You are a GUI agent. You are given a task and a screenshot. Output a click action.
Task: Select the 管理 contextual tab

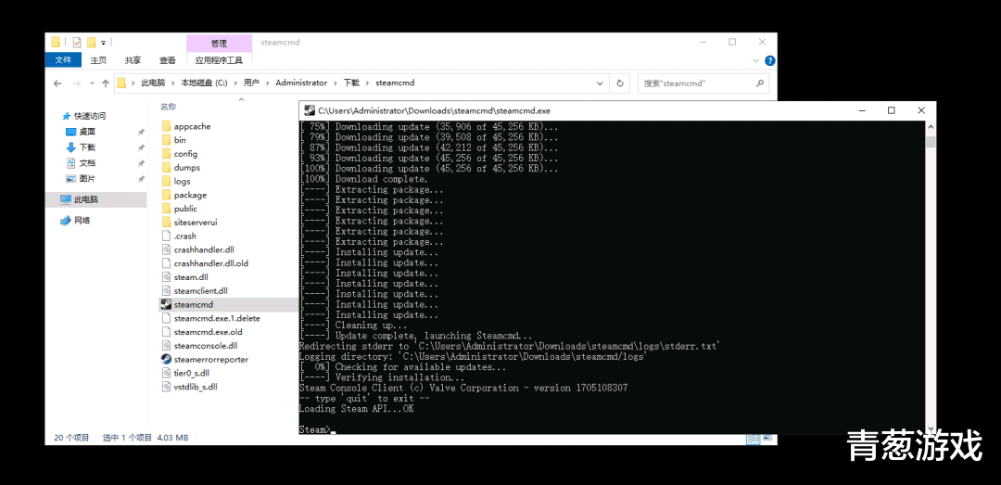click(219, 44)
